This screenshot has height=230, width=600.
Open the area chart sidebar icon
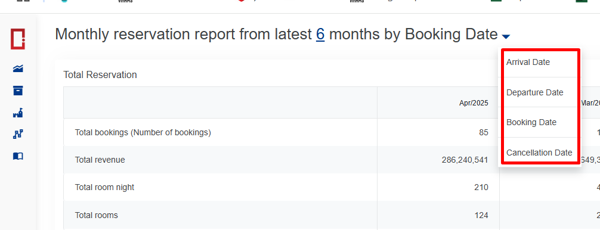[18, 69]
